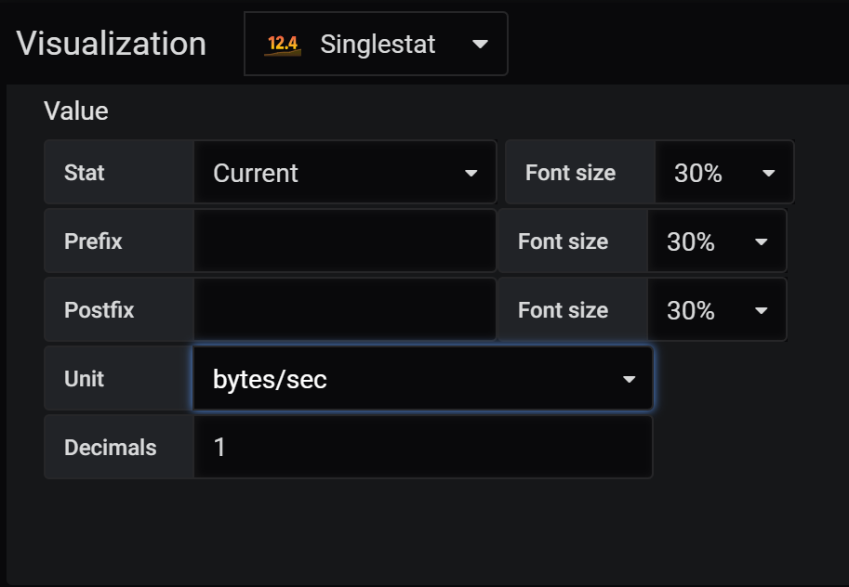
Task: Click the visualization picker chevron
Action: tap(480, 43)
